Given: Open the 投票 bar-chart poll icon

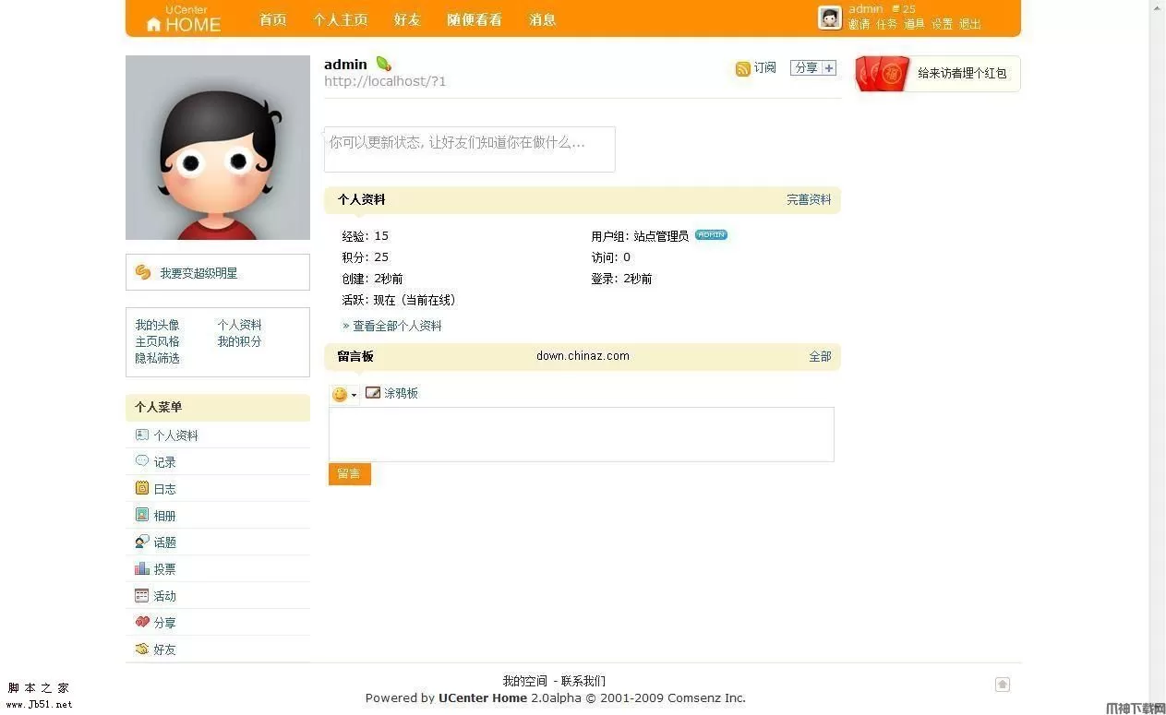Looking at the screenshot, I should (x=142, y=568).
